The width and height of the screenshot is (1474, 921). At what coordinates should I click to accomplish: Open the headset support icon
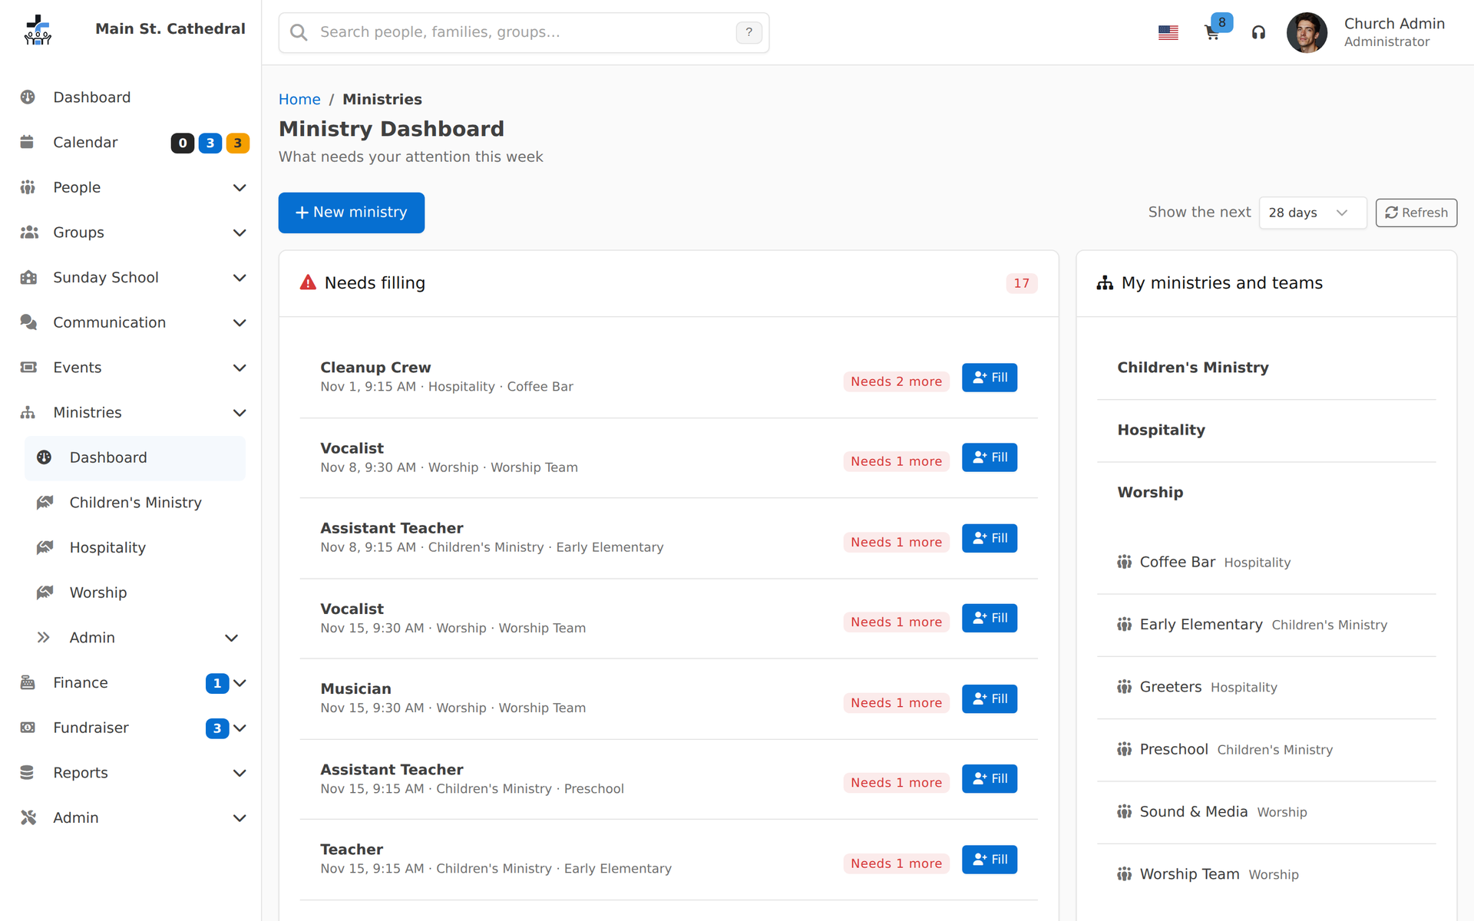click(1258, 33)
